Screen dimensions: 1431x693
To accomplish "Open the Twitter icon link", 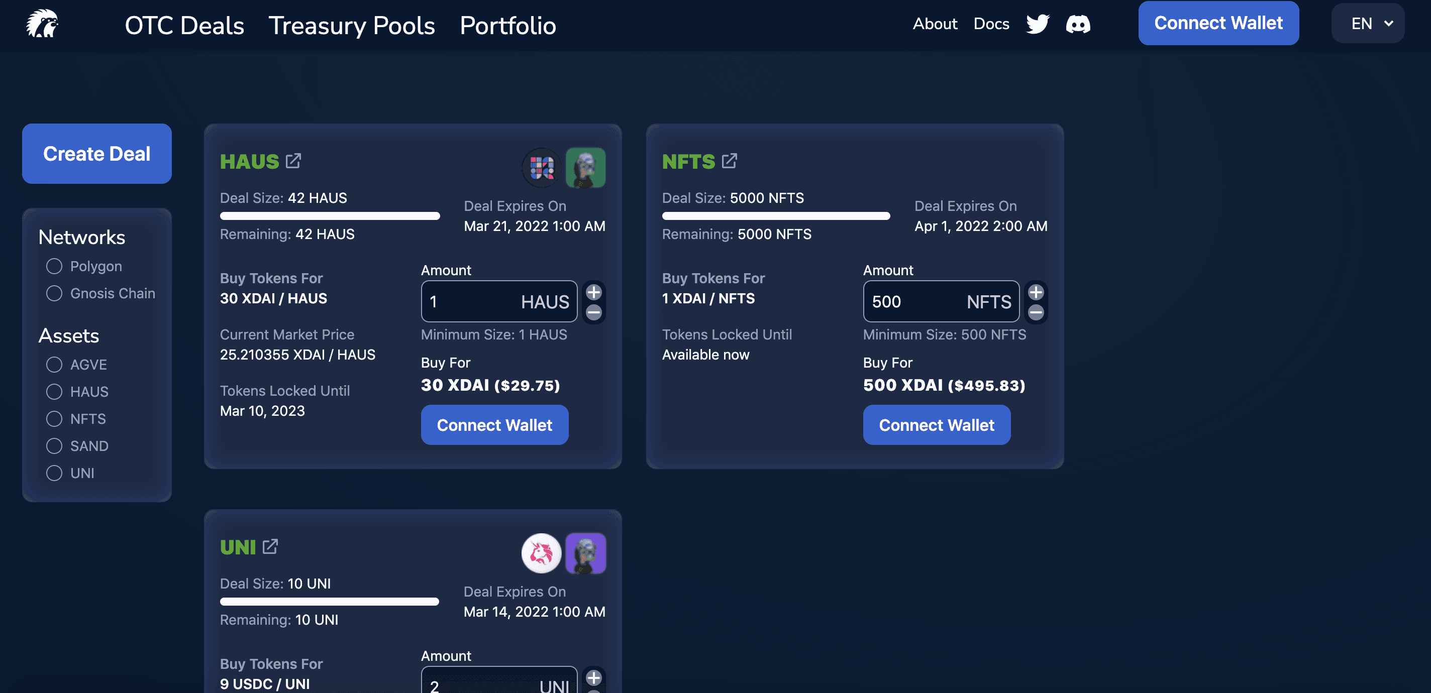I will 1037,24.
